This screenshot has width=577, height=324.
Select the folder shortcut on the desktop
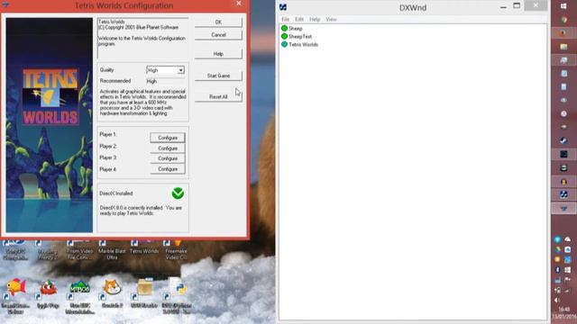[x=144, y=293]
